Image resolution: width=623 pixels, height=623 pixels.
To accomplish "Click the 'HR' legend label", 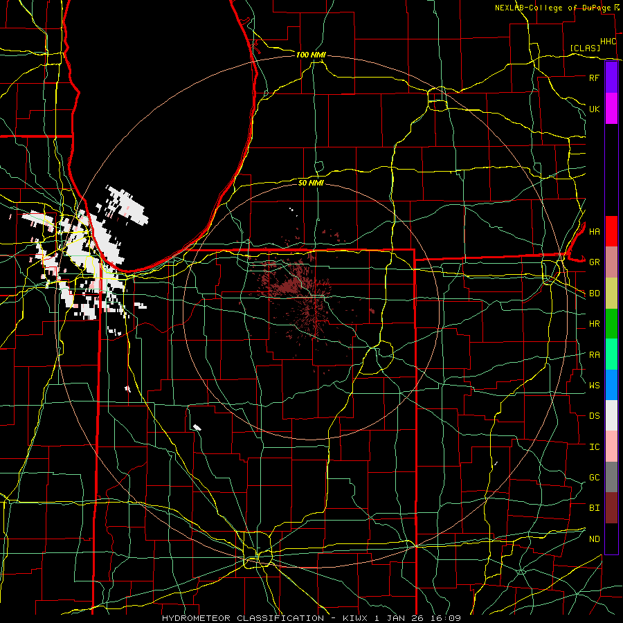I will pos(594,324).
